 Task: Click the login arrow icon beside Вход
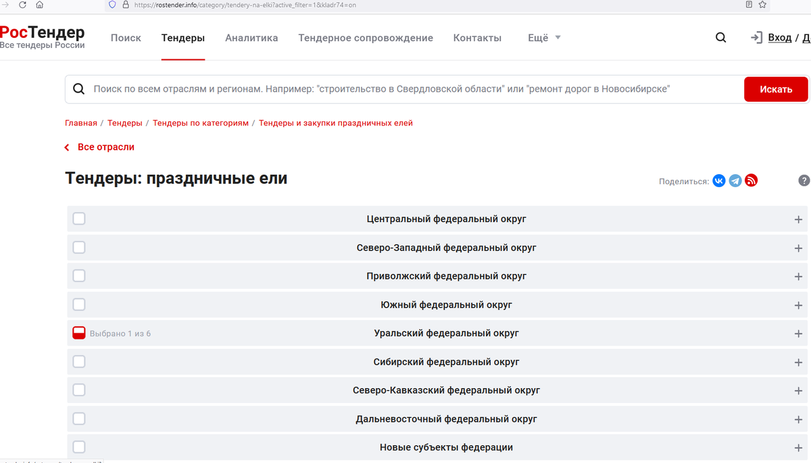[757, 38]
